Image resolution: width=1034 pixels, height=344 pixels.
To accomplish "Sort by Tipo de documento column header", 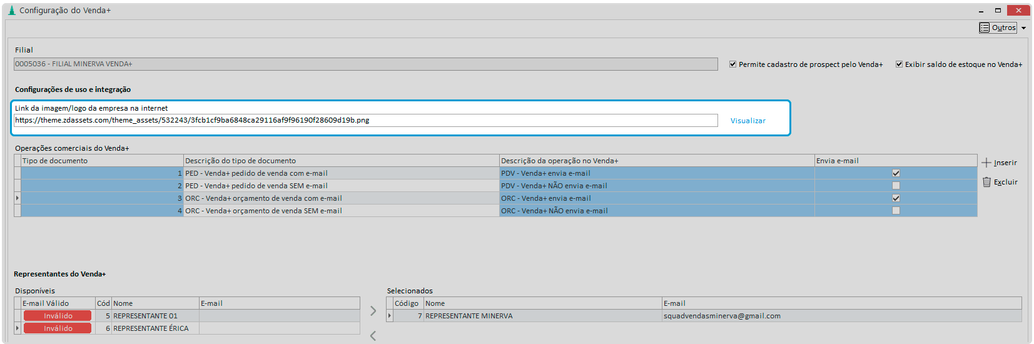I will point(102,161).
